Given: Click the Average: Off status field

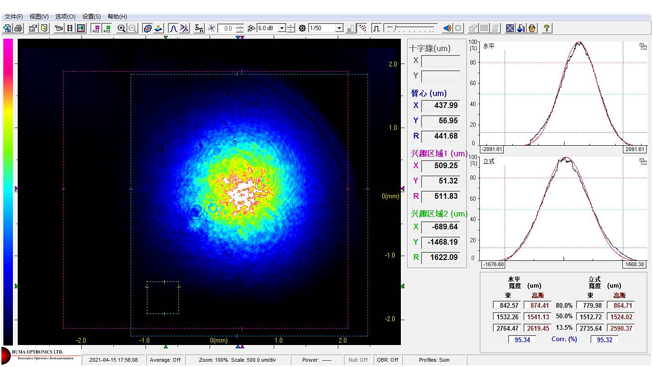Looking at the screenshot, I should pos(165,360).
